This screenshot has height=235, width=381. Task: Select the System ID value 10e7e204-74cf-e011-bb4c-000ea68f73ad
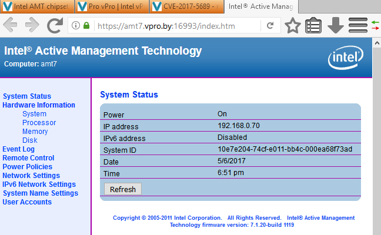[285, 149]
